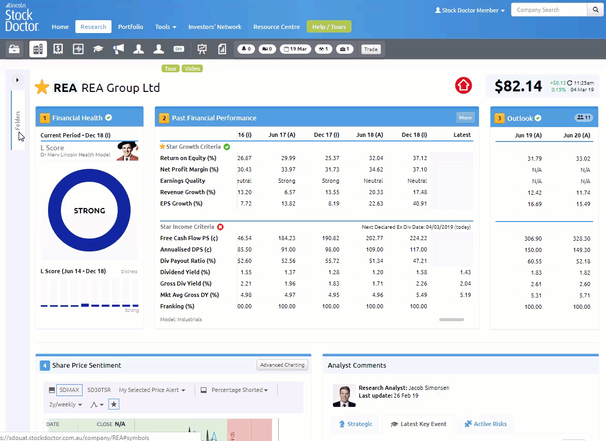Open the bar chart report document icon
The image size is (606, 441).
click(x=222, y=49)
